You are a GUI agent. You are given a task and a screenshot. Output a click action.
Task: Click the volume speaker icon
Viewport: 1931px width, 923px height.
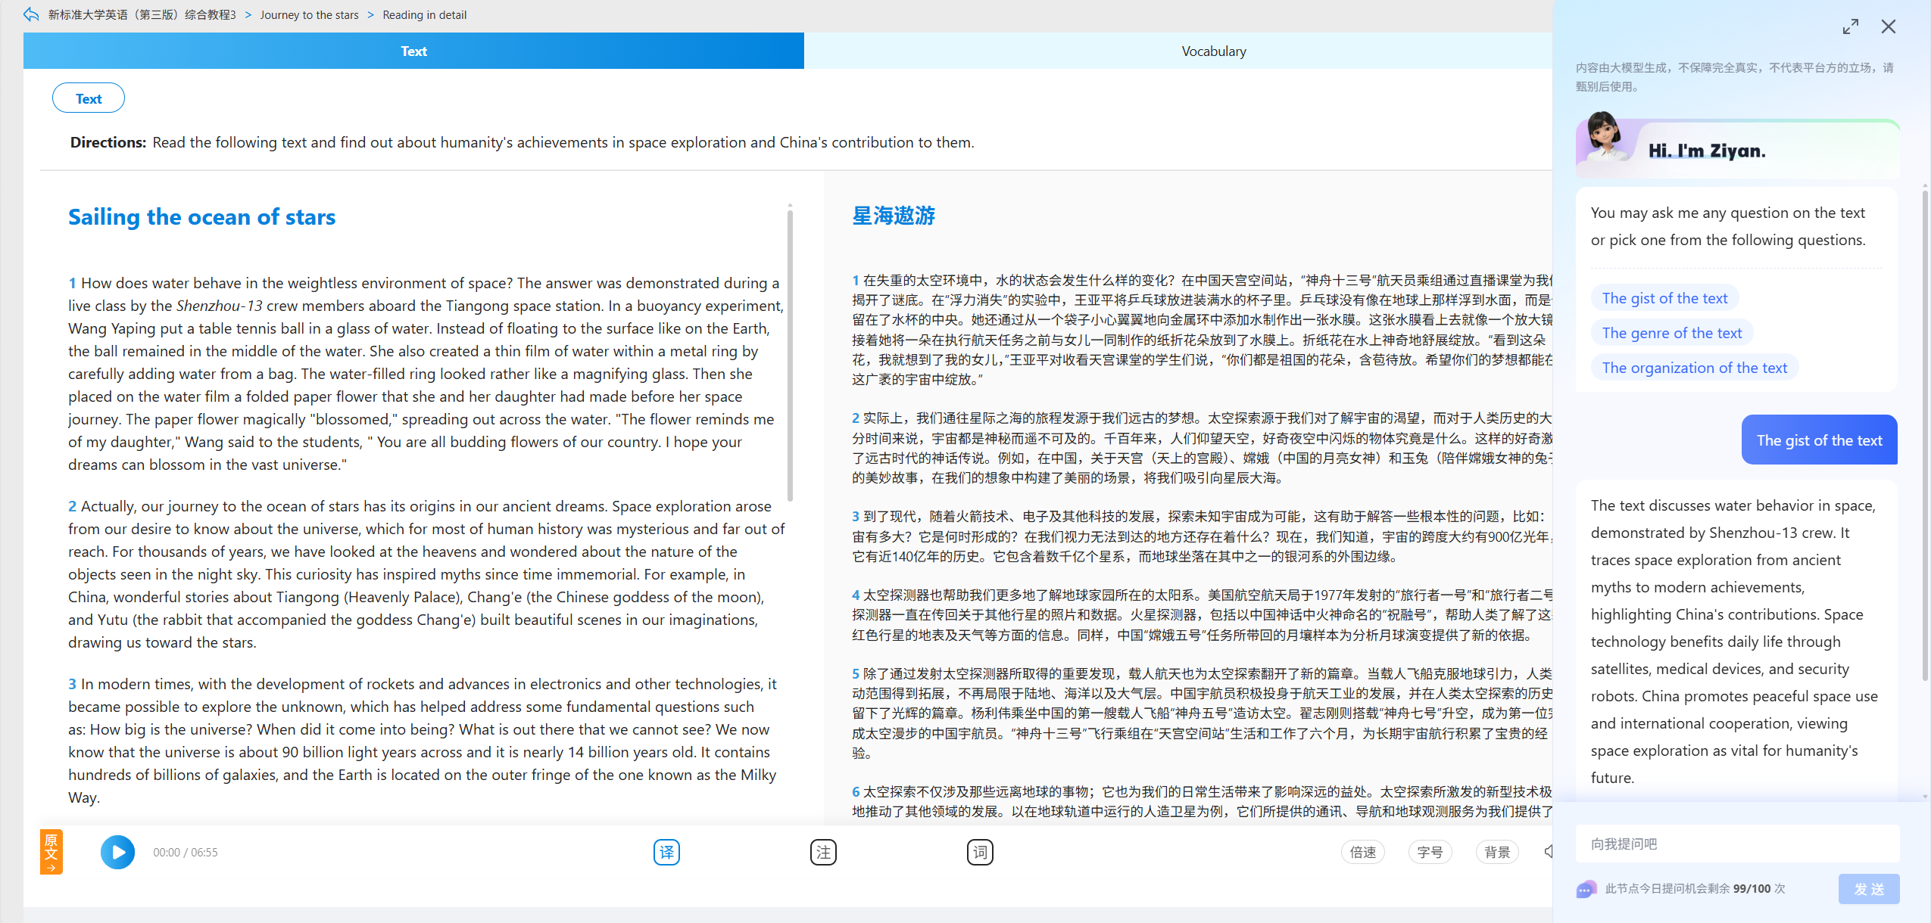pos(1548,852)
